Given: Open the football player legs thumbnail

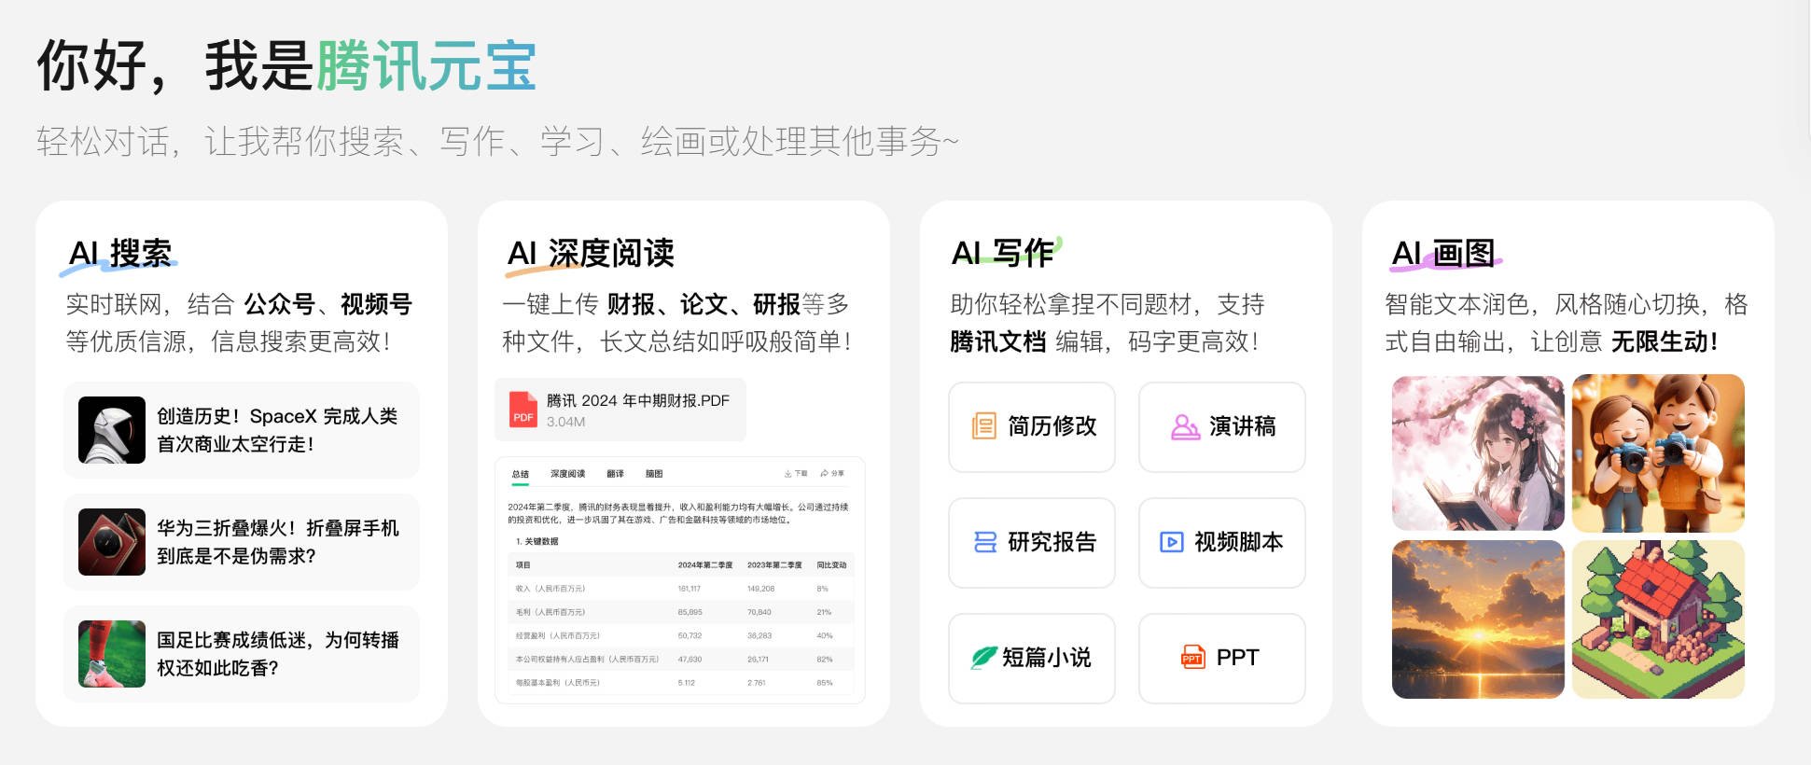Looking at the screenshot, I should pyautogui.click(x=112, y=654).
